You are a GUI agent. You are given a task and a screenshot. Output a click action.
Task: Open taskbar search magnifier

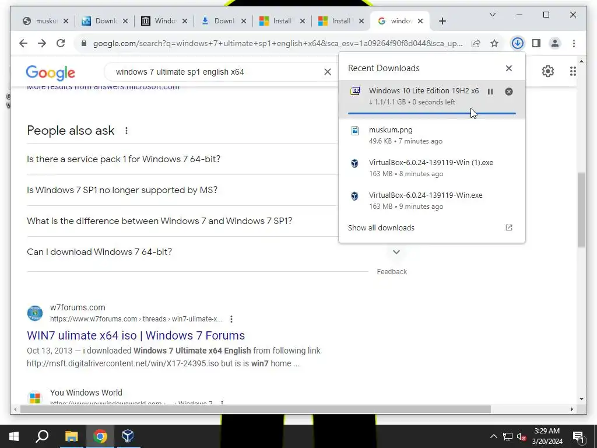coord(42,436)
